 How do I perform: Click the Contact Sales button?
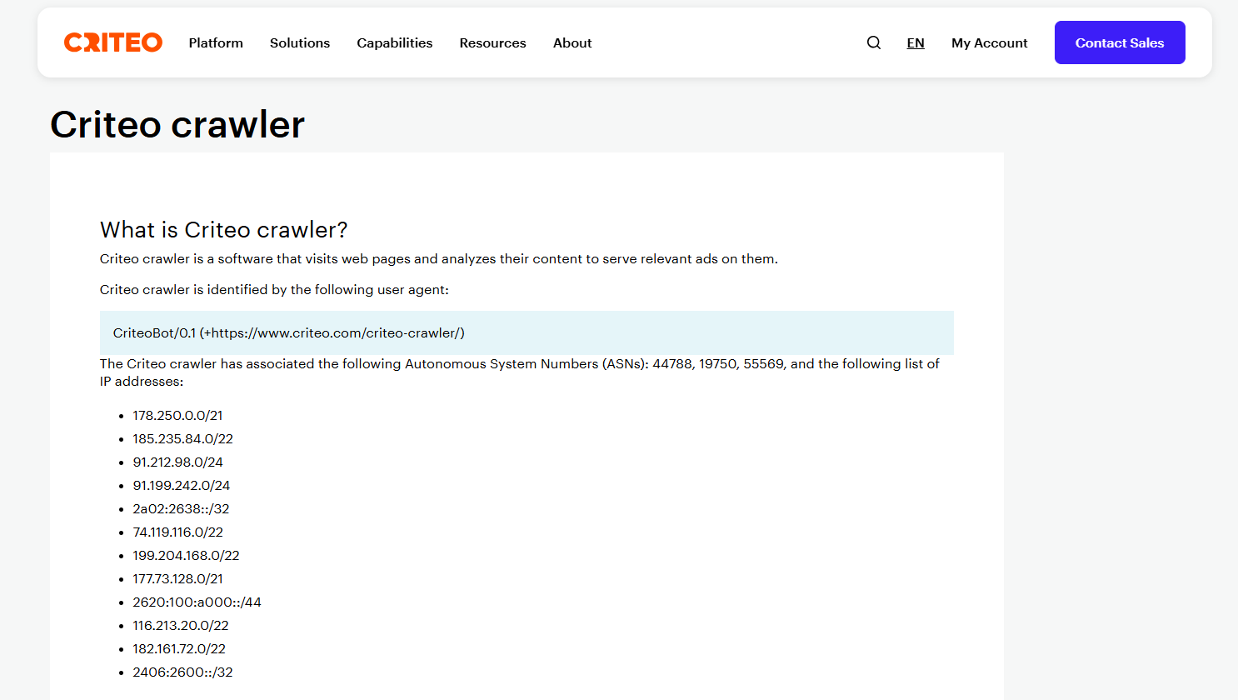[x=1120, y=42]
